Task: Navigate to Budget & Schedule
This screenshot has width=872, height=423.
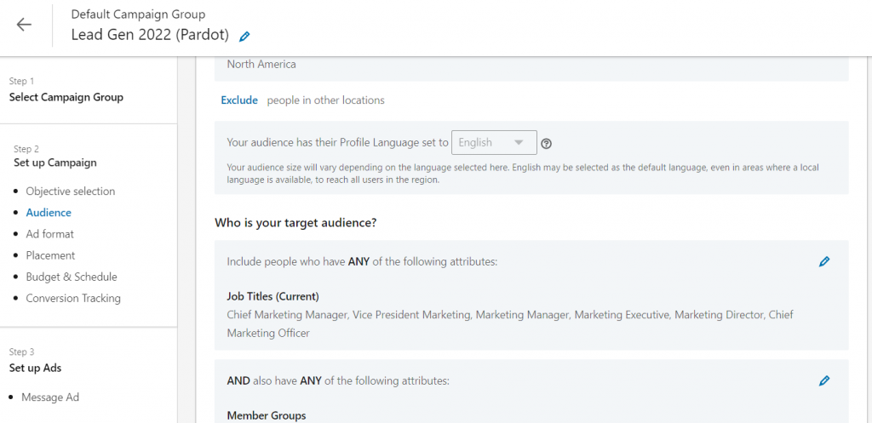Action: 72,277
